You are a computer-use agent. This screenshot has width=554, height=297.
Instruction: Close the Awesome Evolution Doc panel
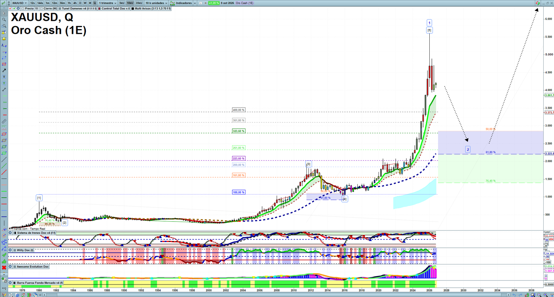tap(10, 267)
